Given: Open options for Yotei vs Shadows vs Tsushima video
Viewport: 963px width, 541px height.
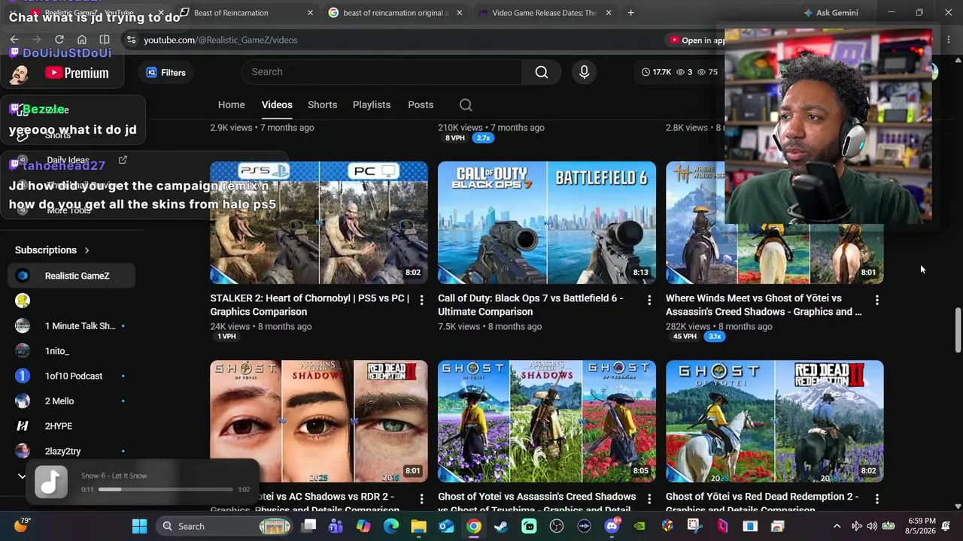Looking at the screenshot, I should pyautogui.click(x=649, y=498).
